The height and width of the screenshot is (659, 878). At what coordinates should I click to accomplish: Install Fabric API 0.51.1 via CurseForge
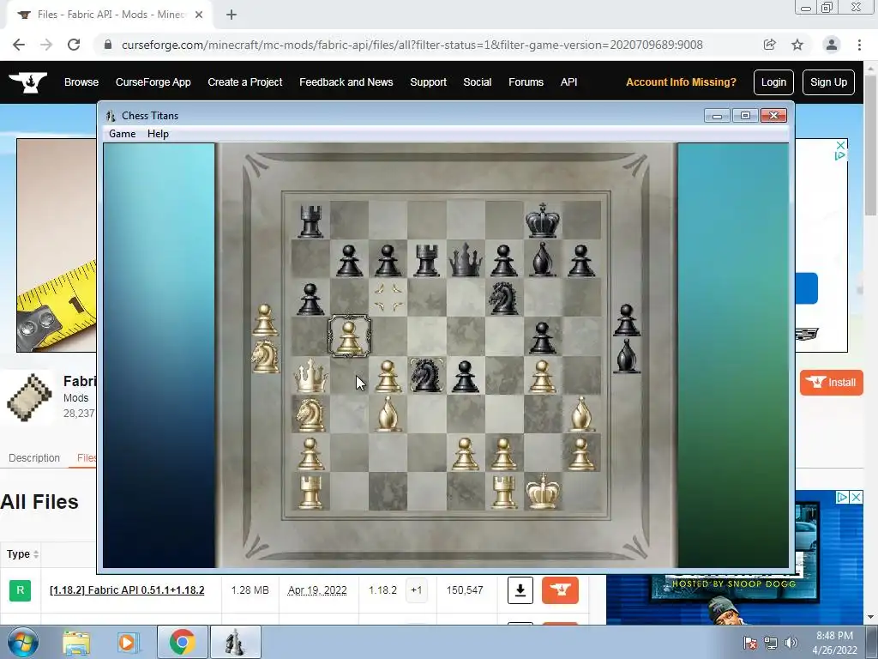(560, 590)
